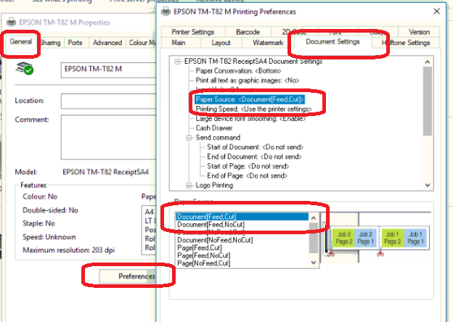Choose Document[Feed,NoCut] in paper source list
Viewport: 453px width, 322px height.
click(x=211, y=225)
